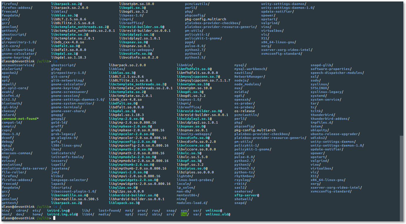This screenshot has height=224, width=406.
Task: Click the aisleriot/ directory name
Action: [12, 69]
